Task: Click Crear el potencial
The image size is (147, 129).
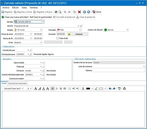Action: 86,17
